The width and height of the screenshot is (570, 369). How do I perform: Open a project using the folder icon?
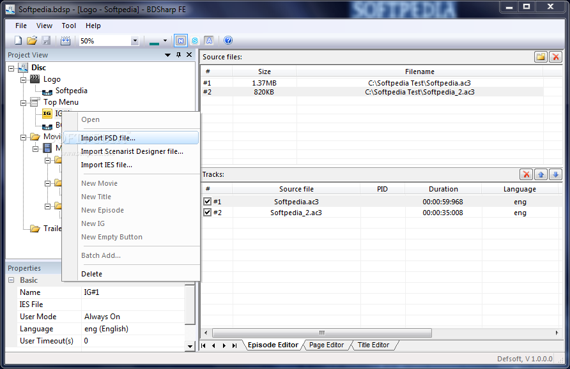(32, 40)
